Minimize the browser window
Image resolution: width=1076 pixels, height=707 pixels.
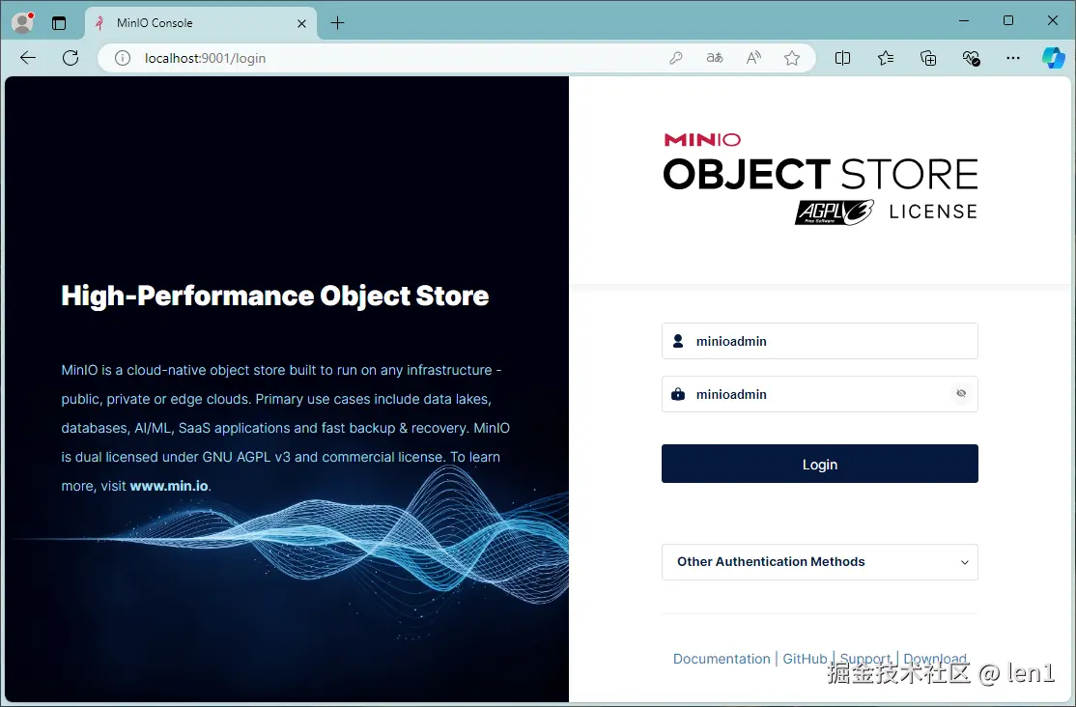[x=964, y=20]
